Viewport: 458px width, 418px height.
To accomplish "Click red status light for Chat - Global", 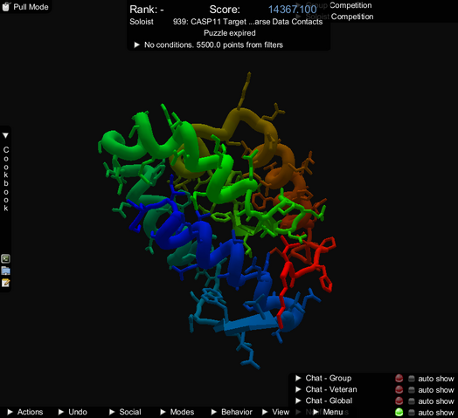I will [x=399, y=401].
